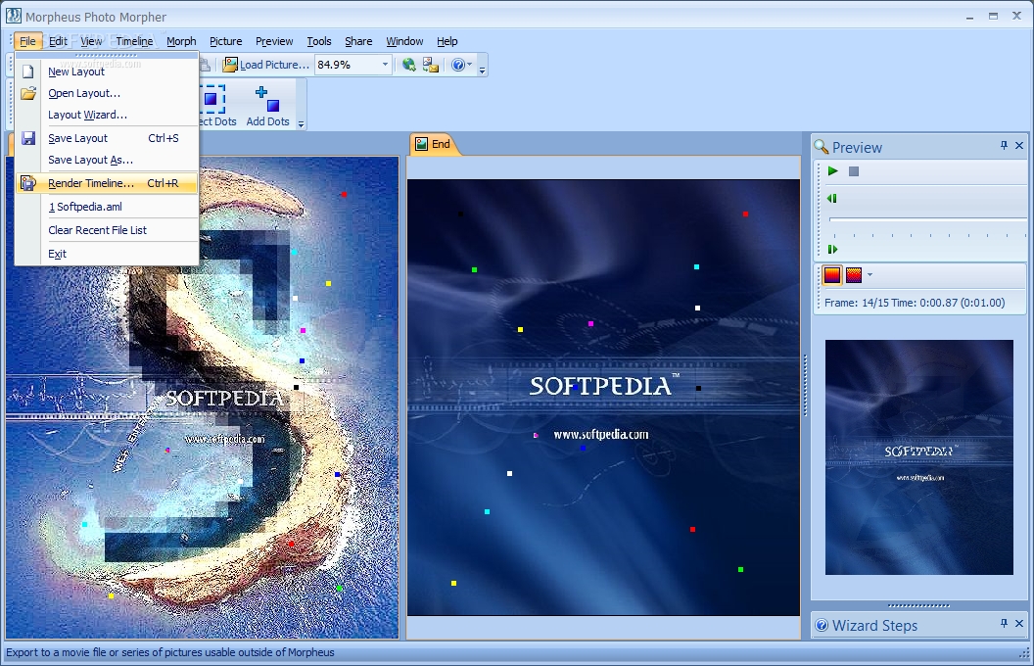The height and width of the screenshot is (666, 1034).
Task: Click the Preview magnifier icon
Action: coord(821,146)
